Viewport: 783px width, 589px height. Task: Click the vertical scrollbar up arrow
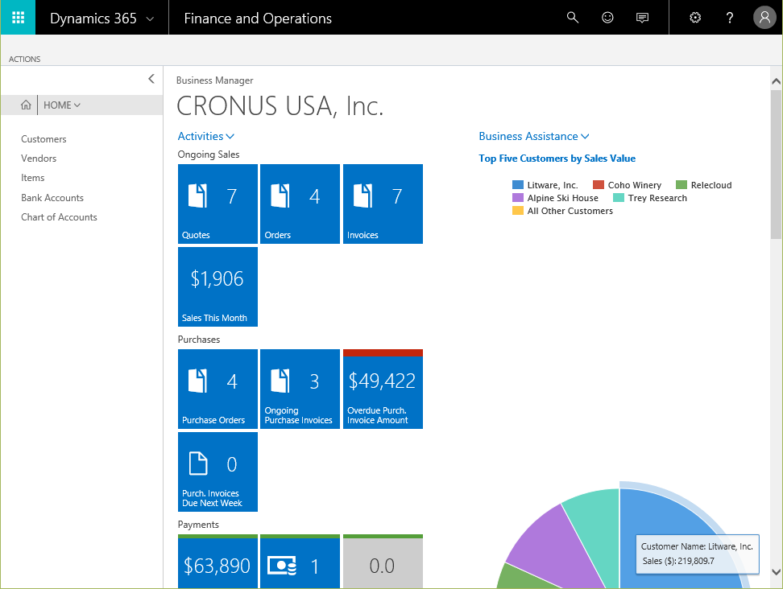tap(776, 80)
